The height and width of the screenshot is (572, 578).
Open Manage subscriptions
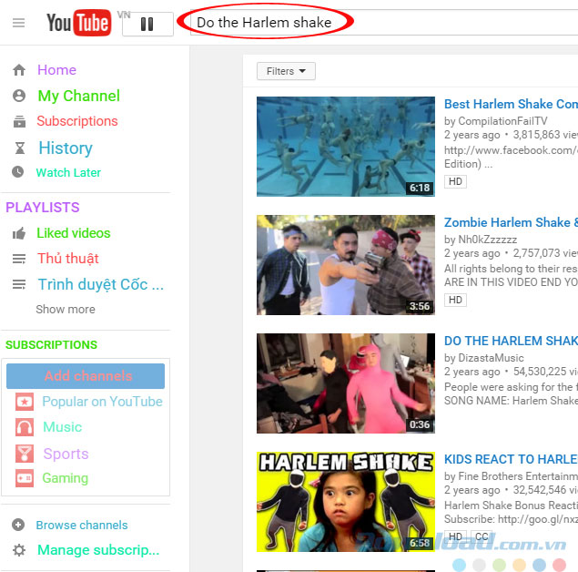click(98, 550)
